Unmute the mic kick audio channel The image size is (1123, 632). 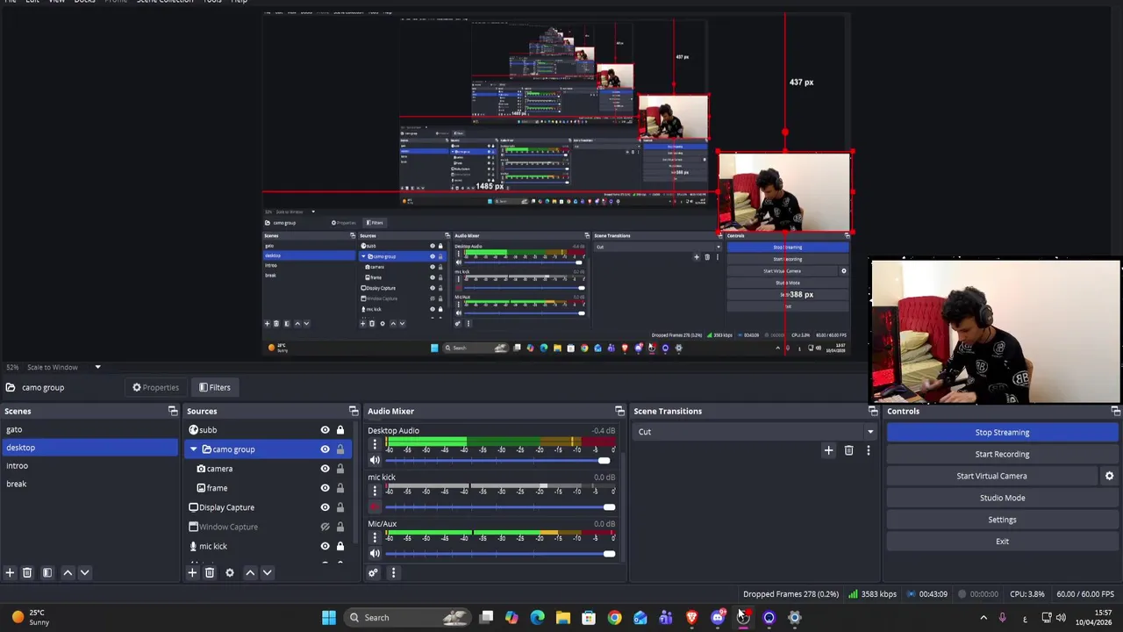(375, 506)
